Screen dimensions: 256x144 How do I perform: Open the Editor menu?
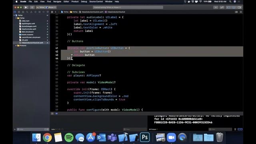click(66, 2)
